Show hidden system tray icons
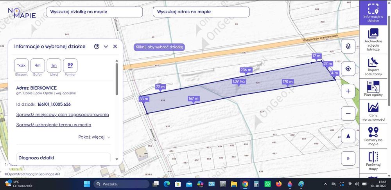 click(x=325, y=184)
